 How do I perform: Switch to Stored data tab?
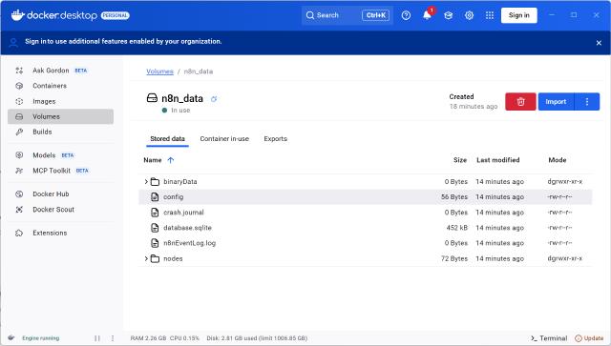(x=168, y=139)
